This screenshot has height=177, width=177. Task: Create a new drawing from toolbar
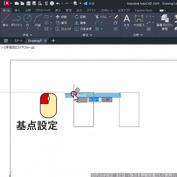coord(17,3)
